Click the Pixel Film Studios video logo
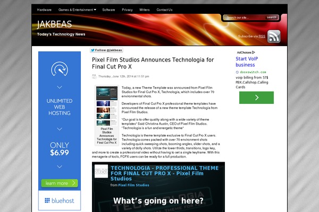319x212 pixels. coord(101,171)
